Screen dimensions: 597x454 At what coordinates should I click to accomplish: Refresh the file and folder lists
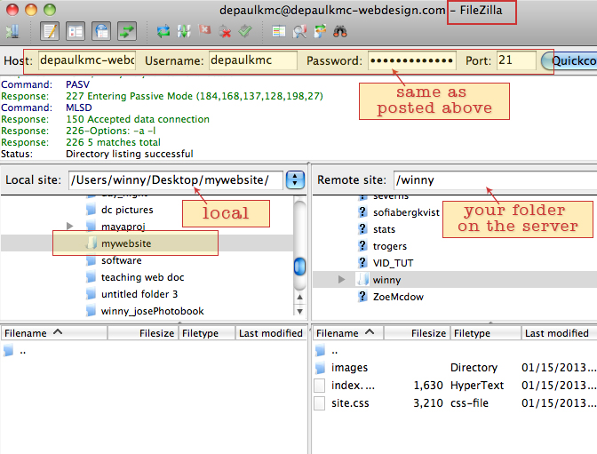[163, 31]
